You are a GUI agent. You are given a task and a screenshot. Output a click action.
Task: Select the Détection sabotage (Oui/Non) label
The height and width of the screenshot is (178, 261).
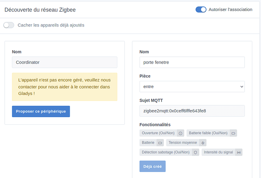(165, 152)
